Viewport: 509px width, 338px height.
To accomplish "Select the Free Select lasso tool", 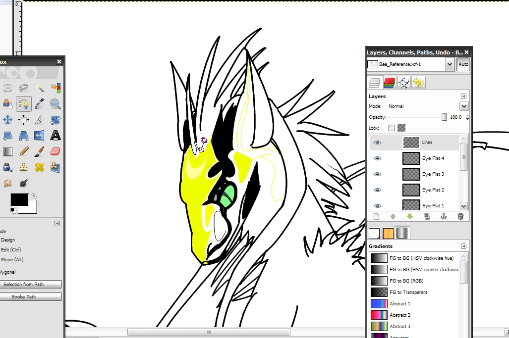I will coord(23,88).
